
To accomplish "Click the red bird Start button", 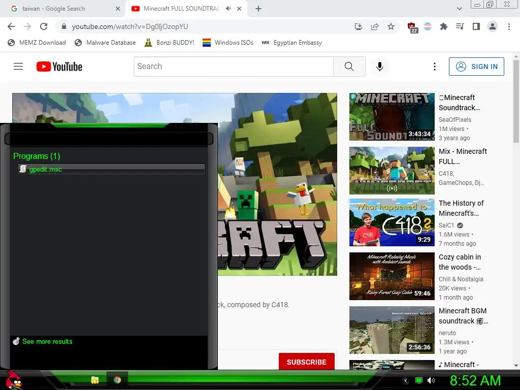I will [x=13, y=380].
